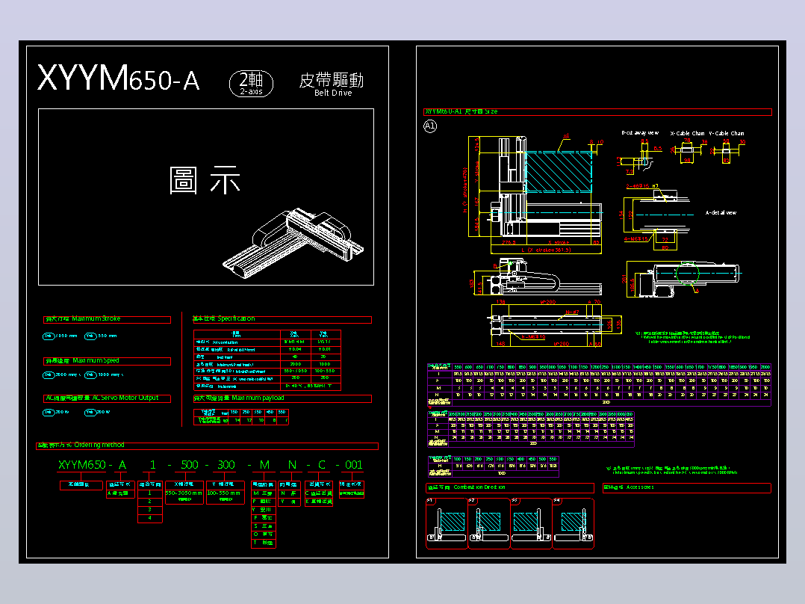Click the XYYM650-A1 Size header bar

click(x=597, y=111)
